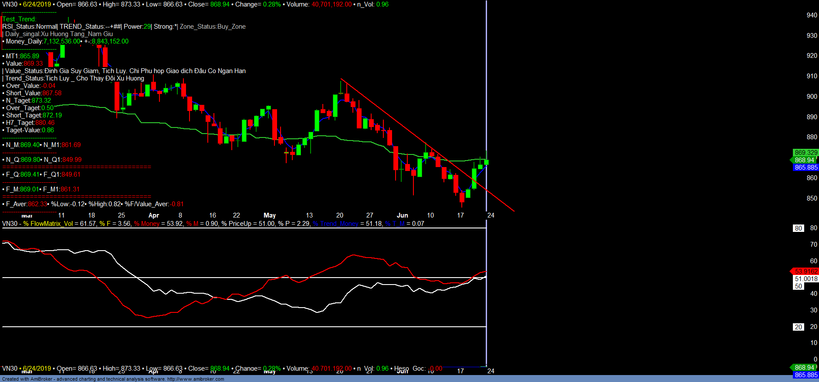Click the Zone_Status:Buy_Zone text
The width and height of the screenshot is (819, 382).
pos(213,27)
